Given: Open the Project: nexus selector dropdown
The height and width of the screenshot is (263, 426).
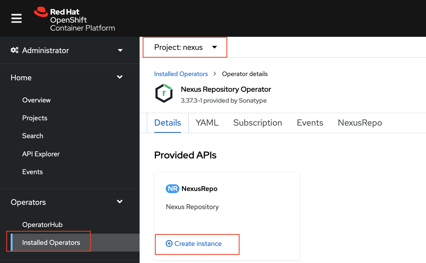Looking at the screenshot, I should click(185, 47).
